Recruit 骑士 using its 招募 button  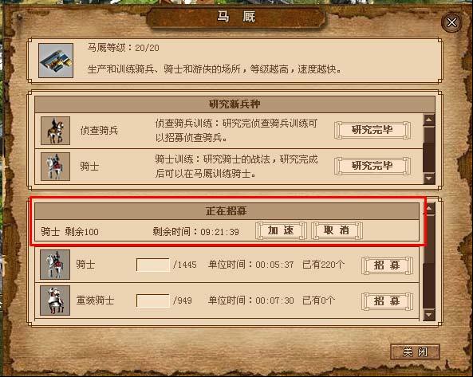[387, 265]
